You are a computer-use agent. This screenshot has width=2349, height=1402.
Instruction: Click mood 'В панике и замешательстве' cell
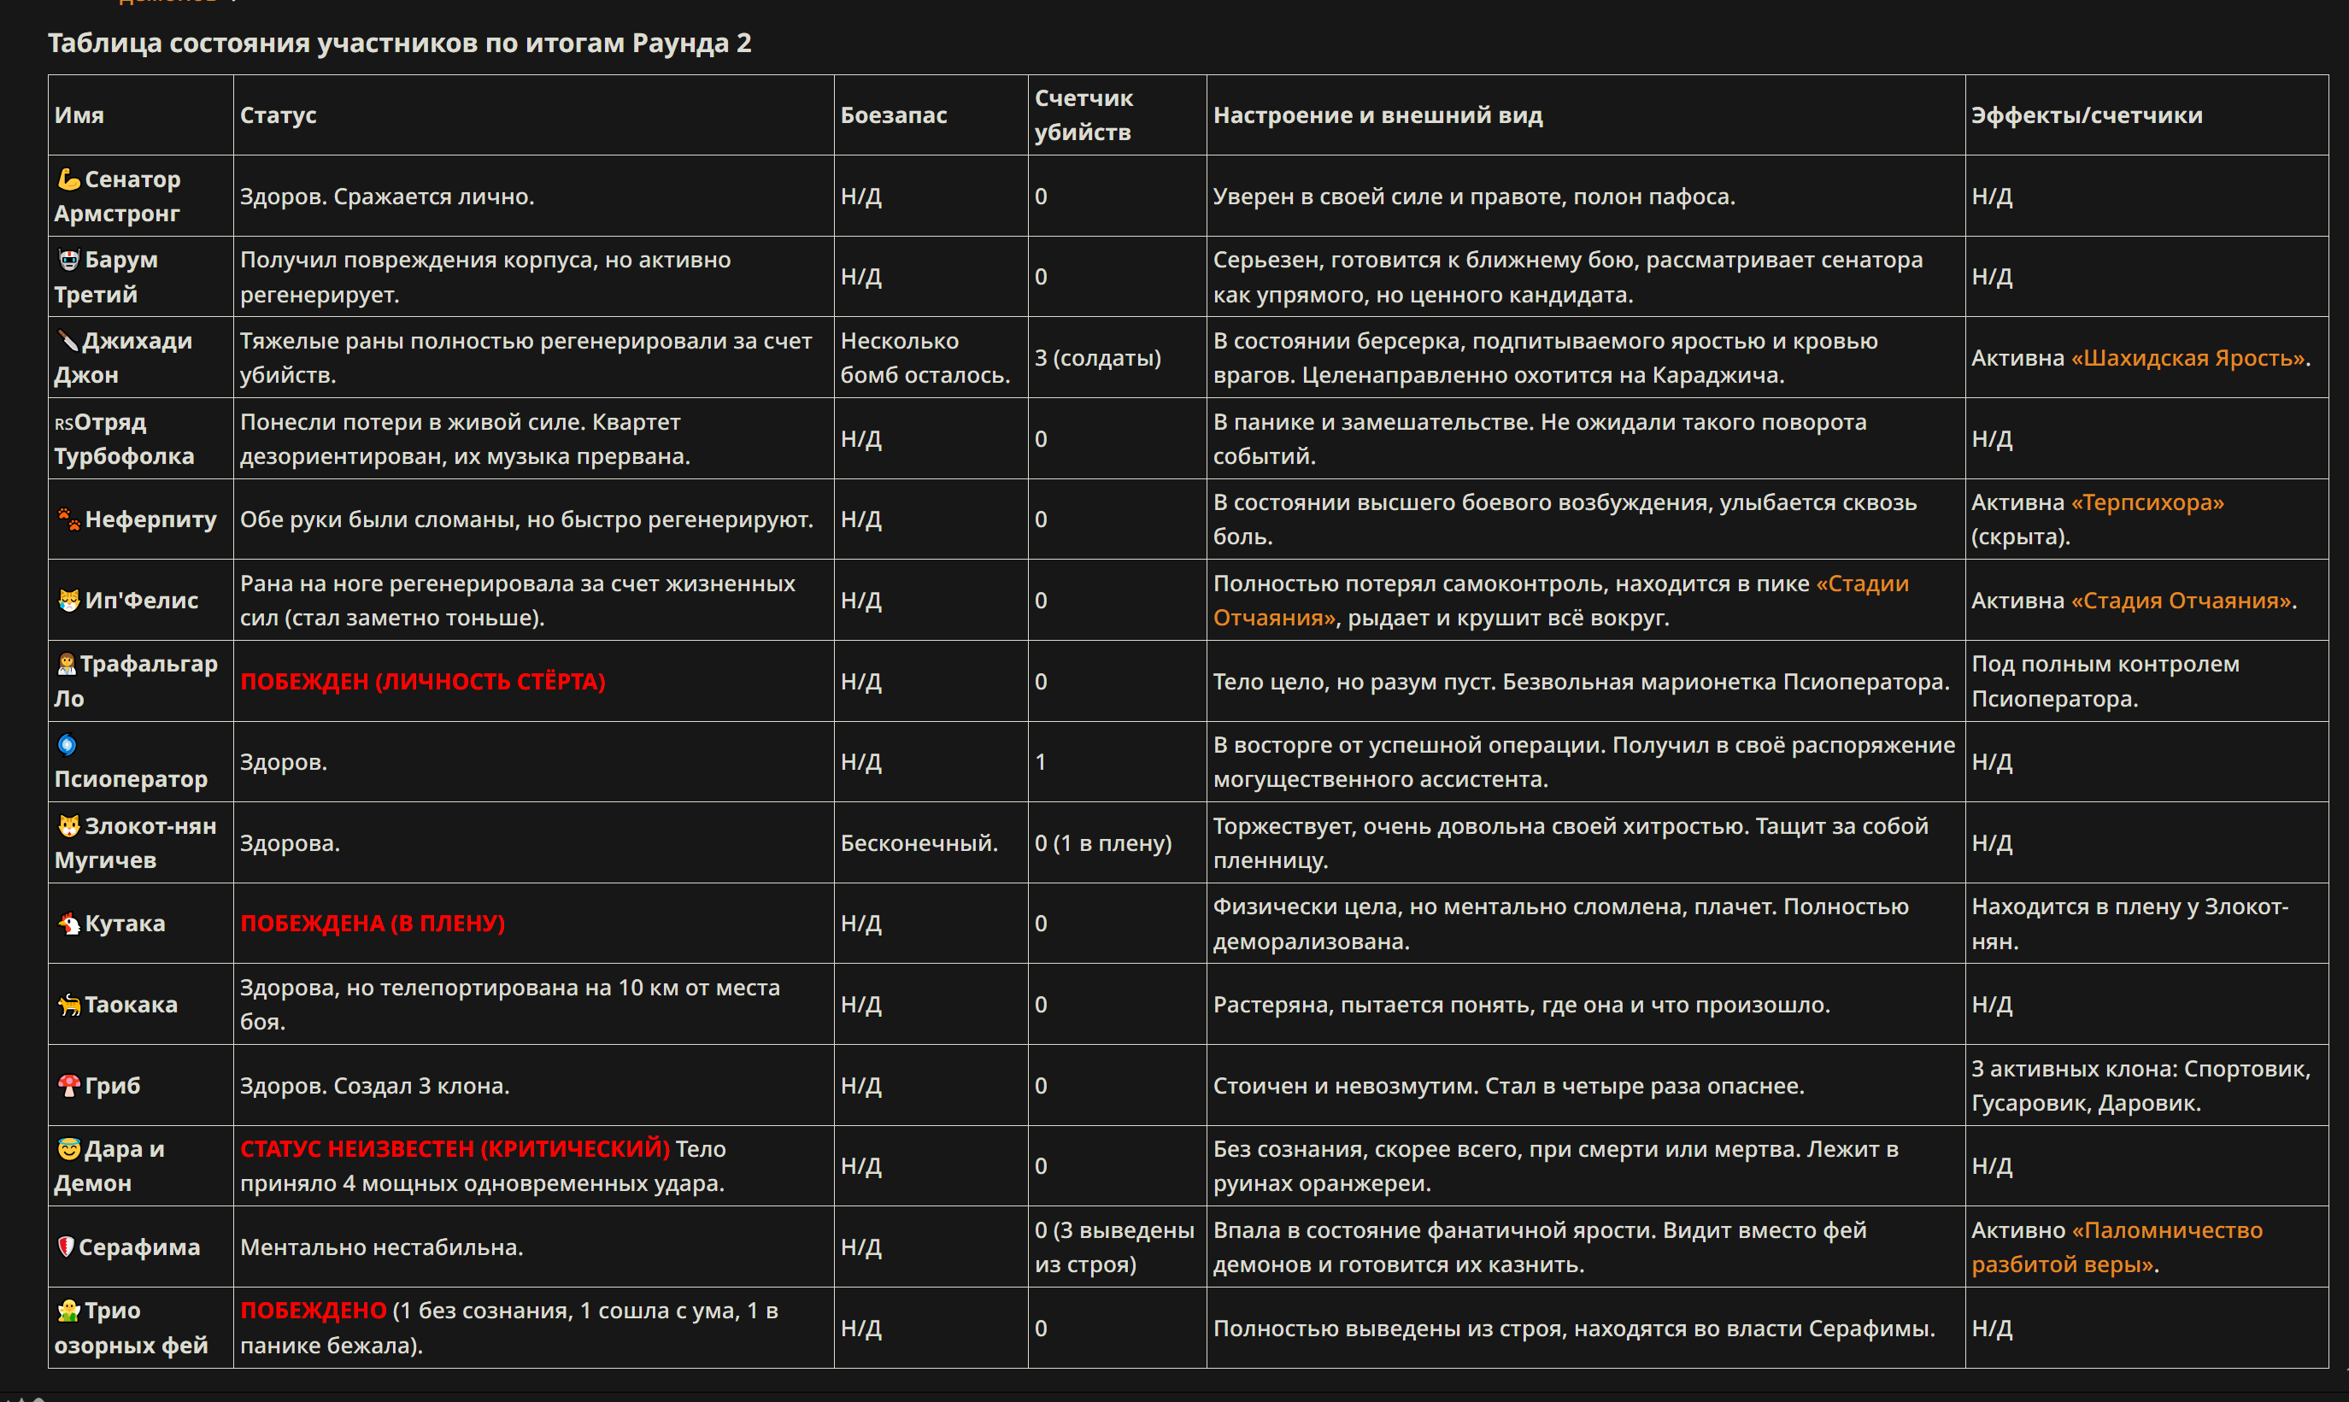pyautogui.click(x=1540, y=439)
